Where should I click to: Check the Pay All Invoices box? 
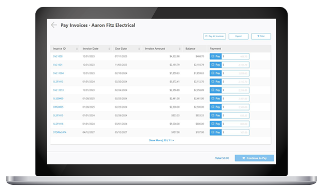[x=214, y=36]
